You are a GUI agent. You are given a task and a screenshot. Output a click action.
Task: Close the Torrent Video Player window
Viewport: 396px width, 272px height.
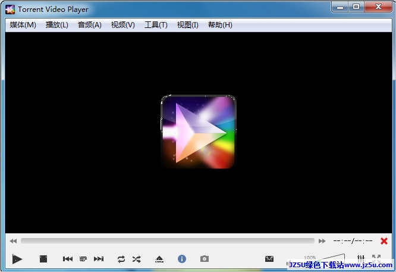click(378, 7)
